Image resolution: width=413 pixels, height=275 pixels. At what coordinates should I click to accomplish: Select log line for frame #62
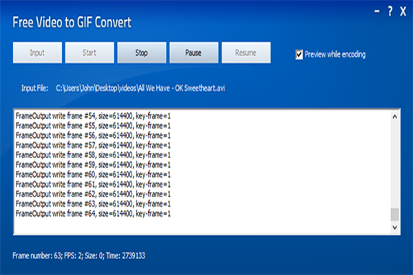coord(93,194)
